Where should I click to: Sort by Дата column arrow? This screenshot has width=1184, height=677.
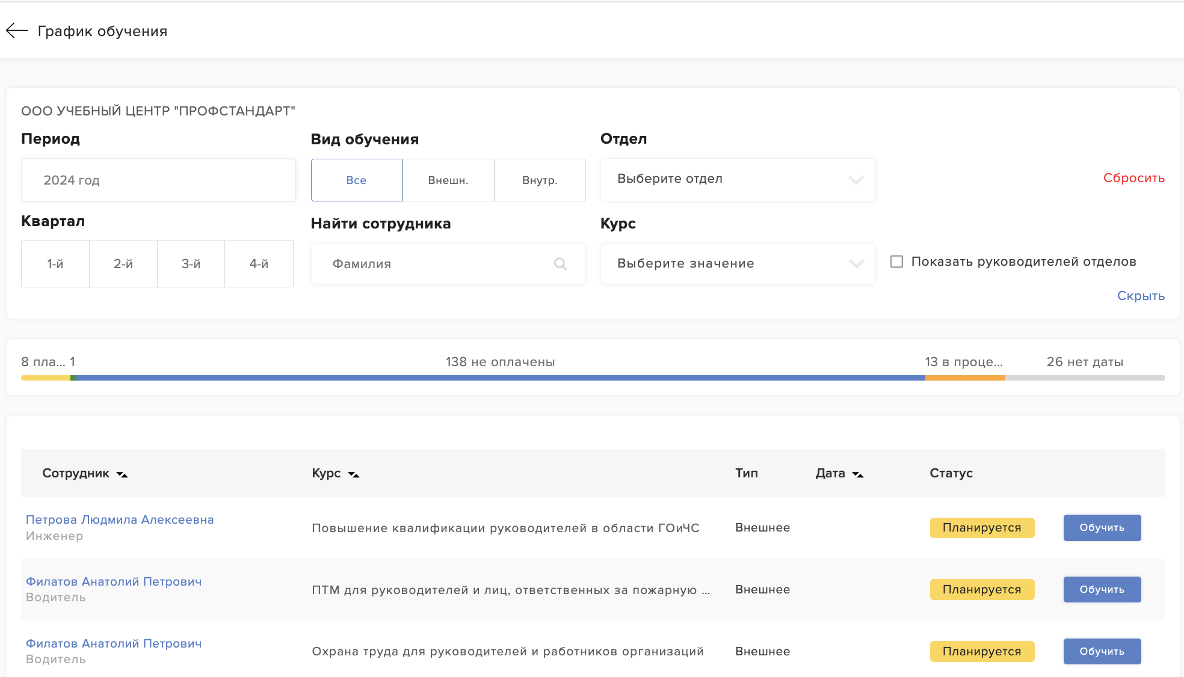pyautogui.click(x=858, y=474)
